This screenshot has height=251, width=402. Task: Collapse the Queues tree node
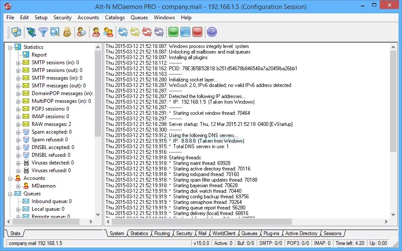click(10, 194)
